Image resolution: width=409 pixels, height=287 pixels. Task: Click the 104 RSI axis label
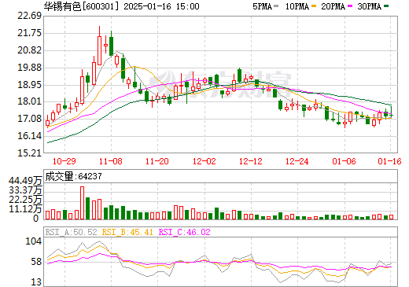pyautogui.click(x=34, y=241)
